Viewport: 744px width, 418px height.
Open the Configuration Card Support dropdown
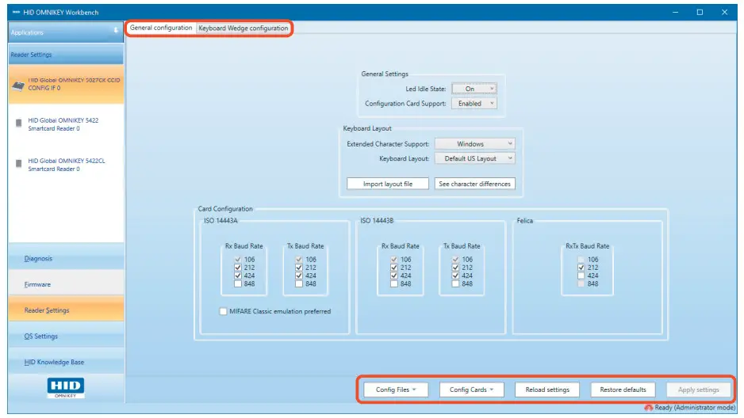click(x=474, y=103)
